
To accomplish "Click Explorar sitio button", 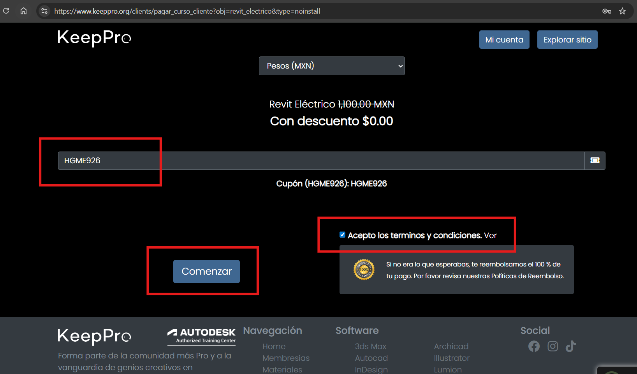I will pos(567,40).
